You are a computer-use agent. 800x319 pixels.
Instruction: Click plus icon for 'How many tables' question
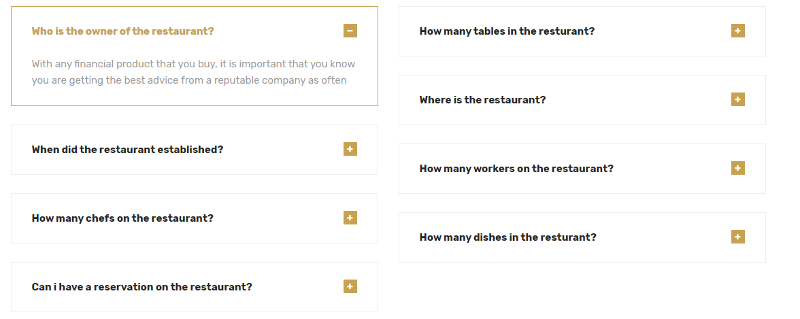pos(738,31)
